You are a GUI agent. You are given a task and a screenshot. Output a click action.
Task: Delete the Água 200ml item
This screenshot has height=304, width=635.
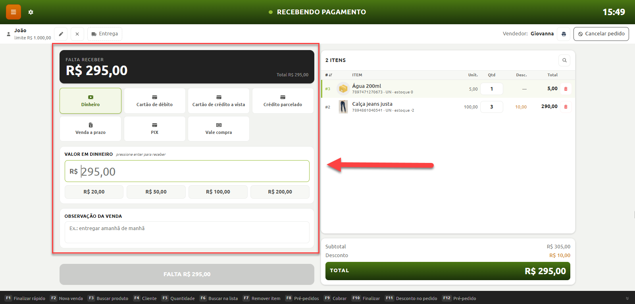[566, 89]
